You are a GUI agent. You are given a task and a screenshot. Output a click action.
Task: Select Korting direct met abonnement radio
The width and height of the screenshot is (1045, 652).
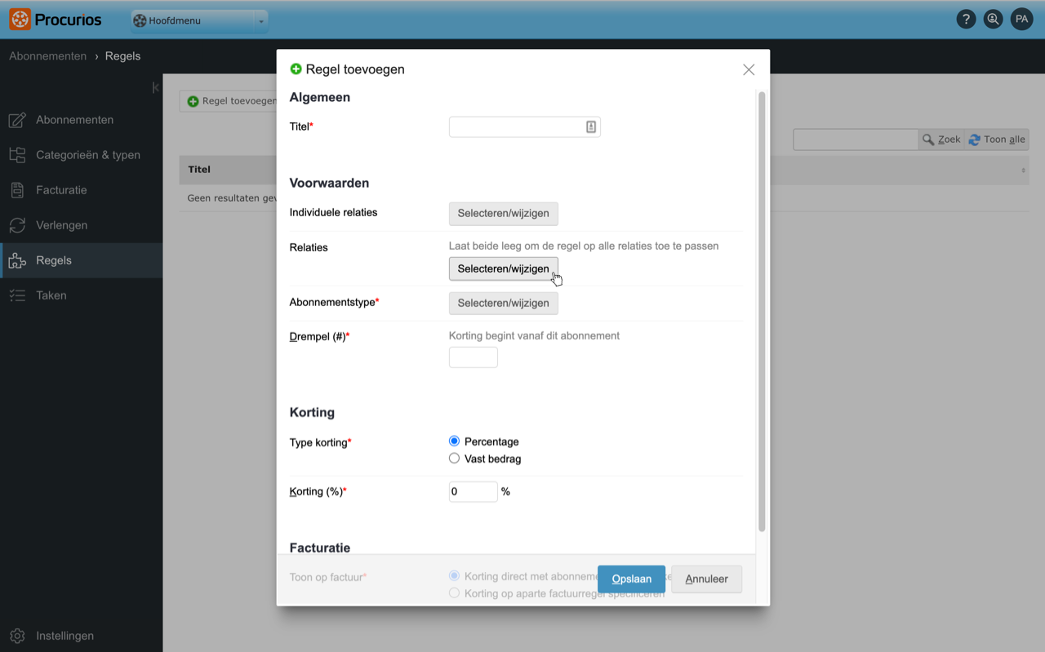click(x=454, y=576)
